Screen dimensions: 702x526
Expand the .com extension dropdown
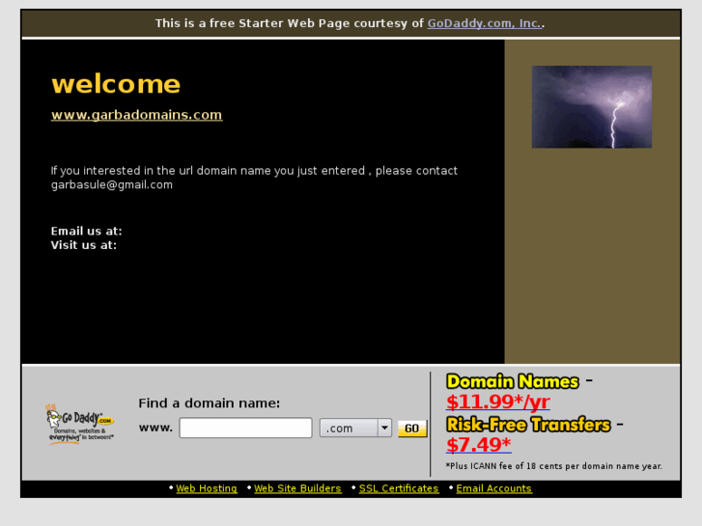[355, 428]
